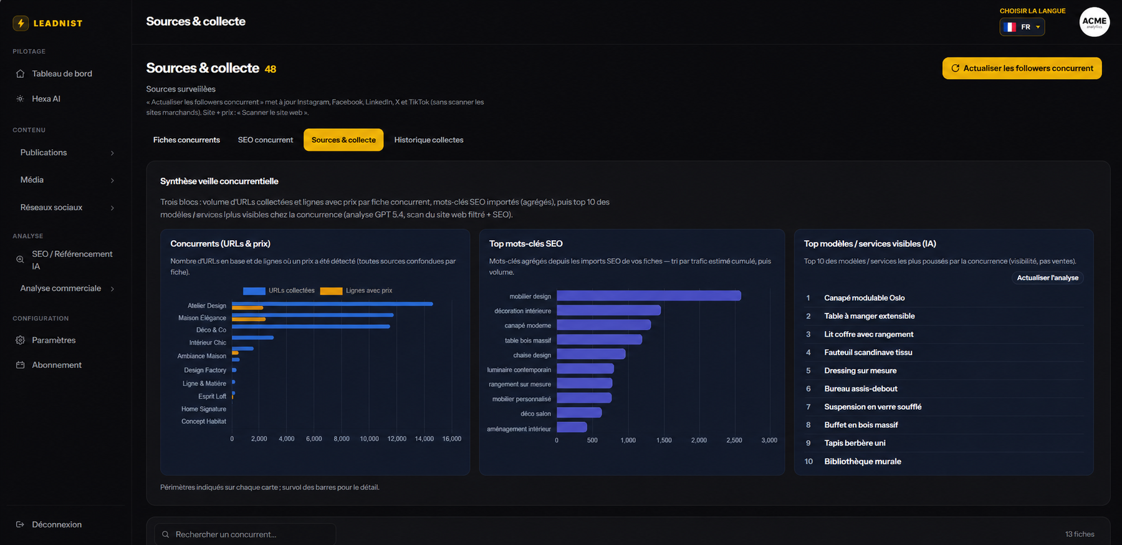This screenshot has height=545, width=1122.
Task: Switch to Fiches concurrents tab
Action: pyautogui.click(x=186, y=140)
